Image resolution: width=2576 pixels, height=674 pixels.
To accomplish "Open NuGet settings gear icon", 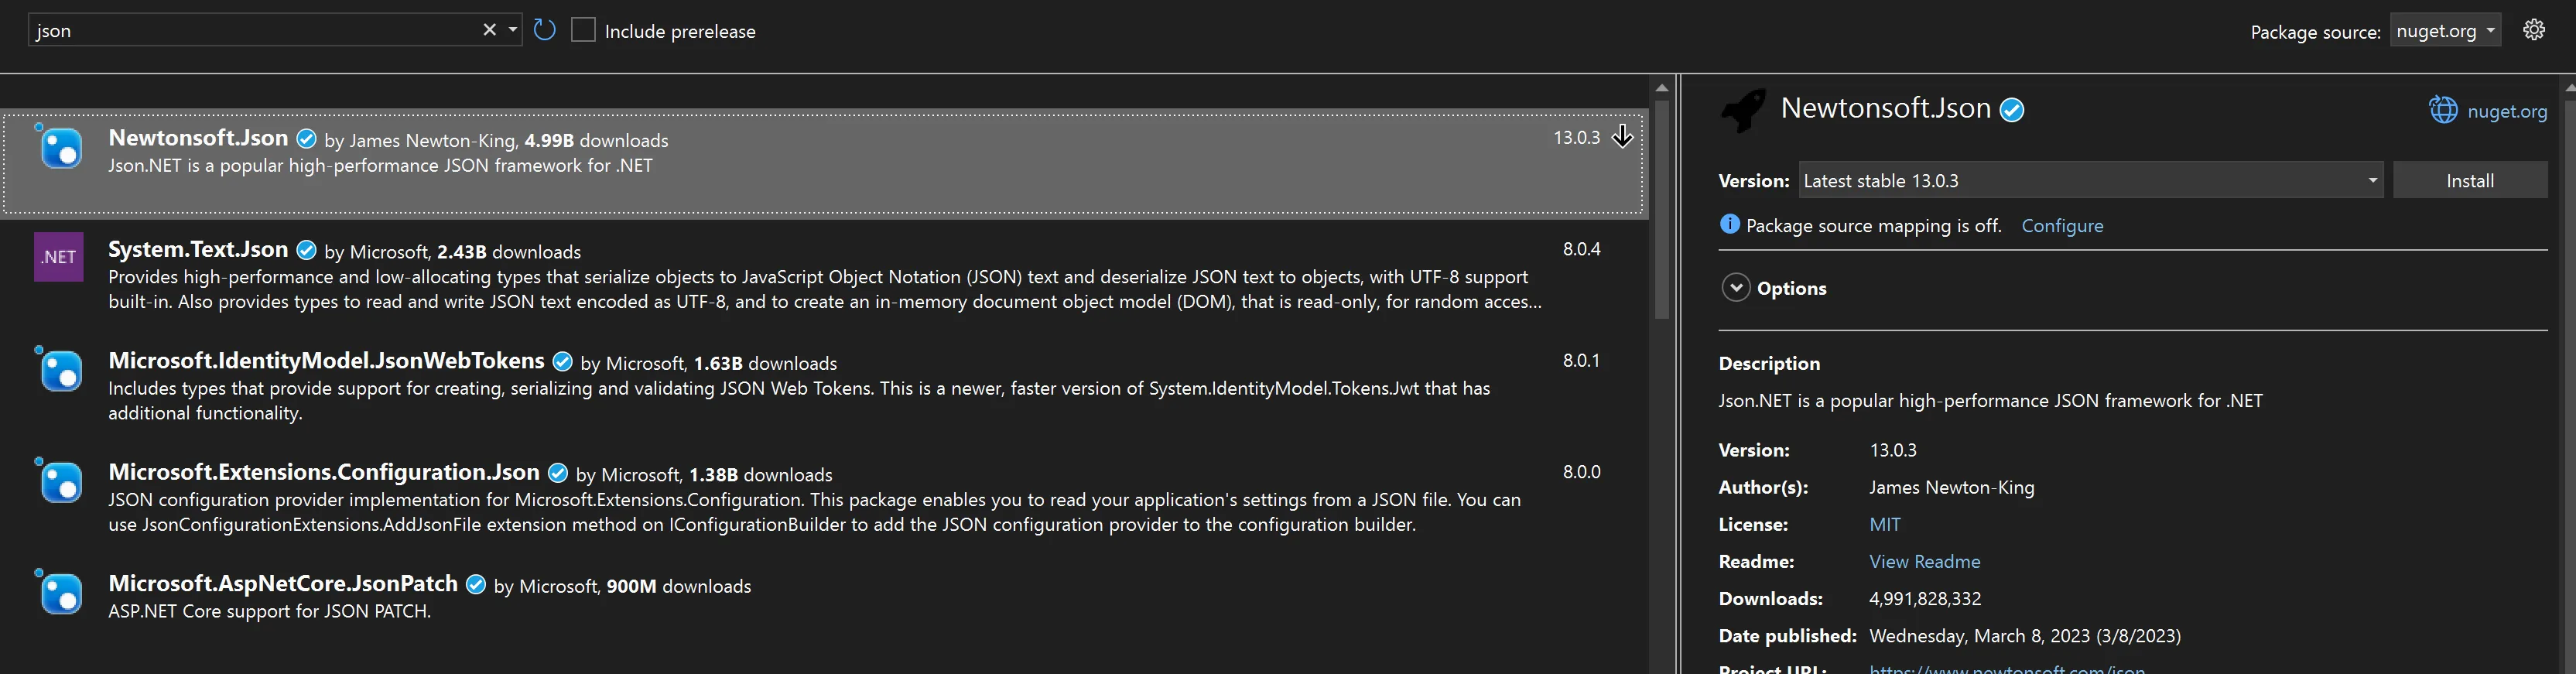I will coord(2533,30).
